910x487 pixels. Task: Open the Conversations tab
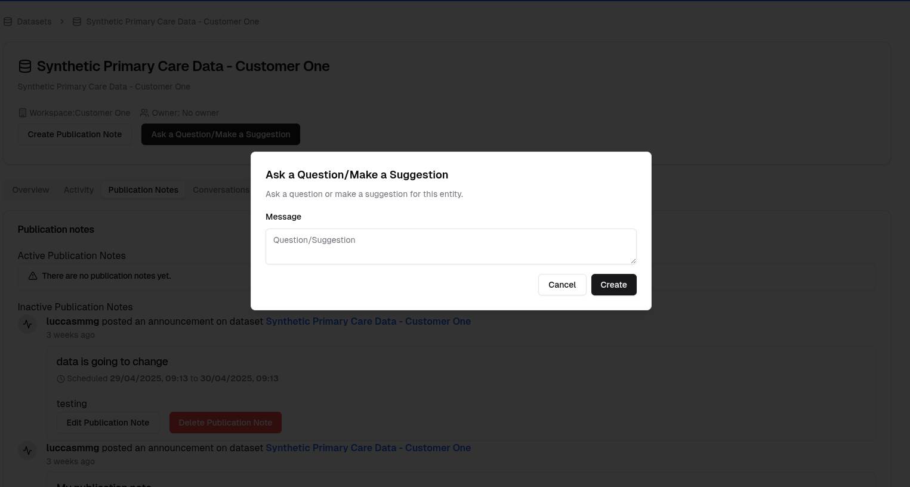pyautogui.click(x=221, y=190)
